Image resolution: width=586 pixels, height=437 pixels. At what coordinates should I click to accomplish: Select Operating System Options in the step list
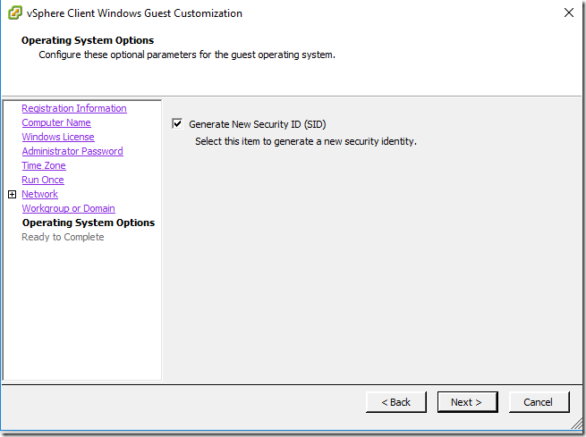point(89,223)
